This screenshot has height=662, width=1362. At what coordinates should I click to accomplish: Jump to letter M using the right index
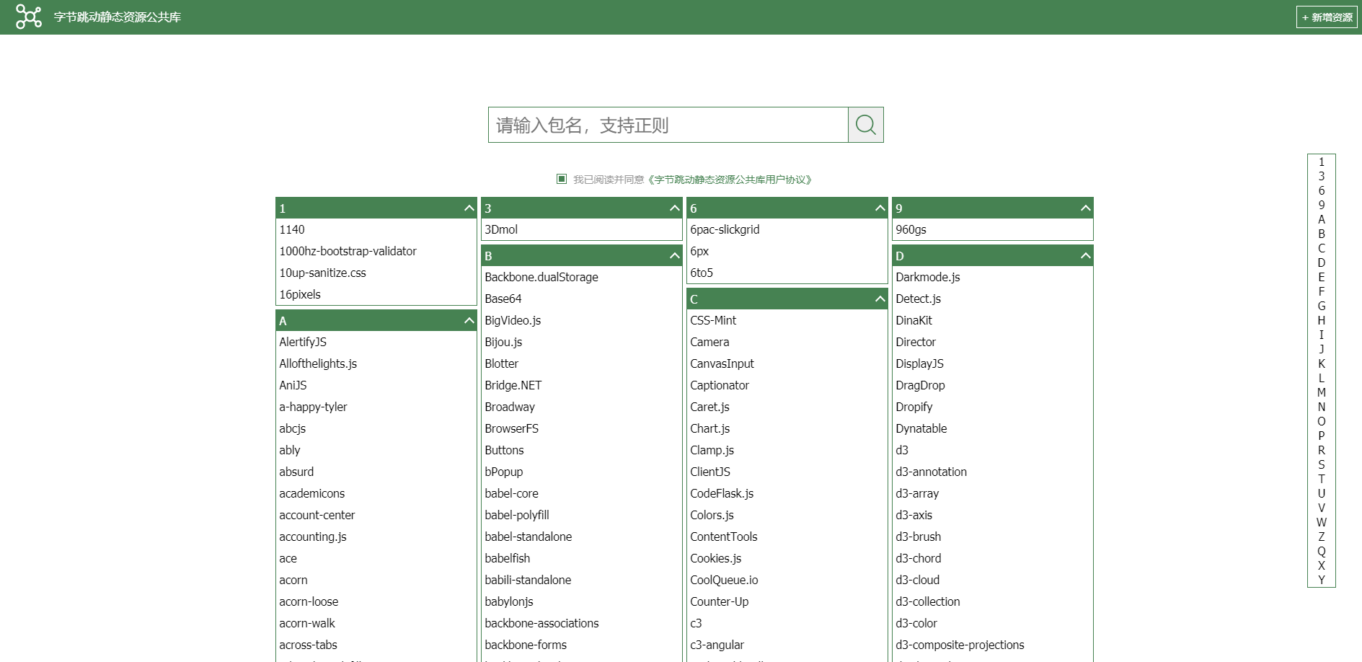[x=1322, y=392]
